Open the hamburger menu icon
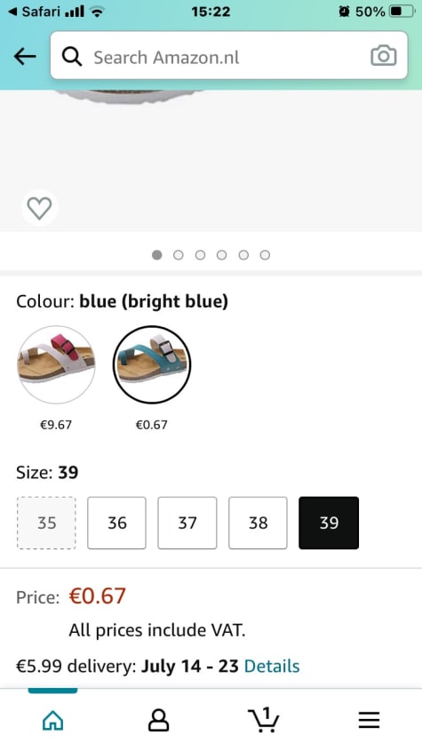The height and width of the screenshot is (751, 422). [x=370, y=720]
